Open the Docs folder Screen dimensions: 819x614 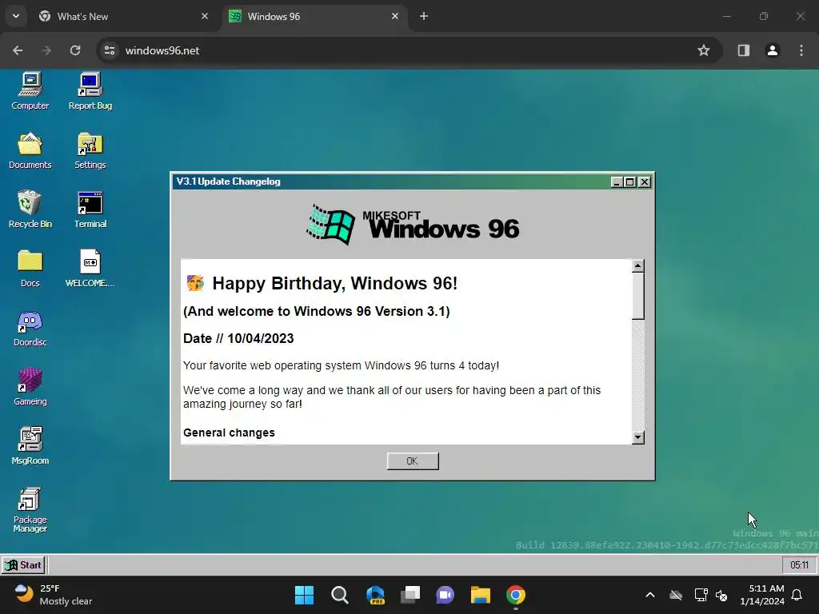click(x=30, y=269)
